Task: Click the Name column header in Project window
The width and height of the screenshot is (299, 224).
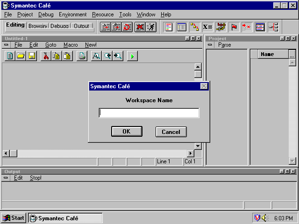Action: [273, 54]
